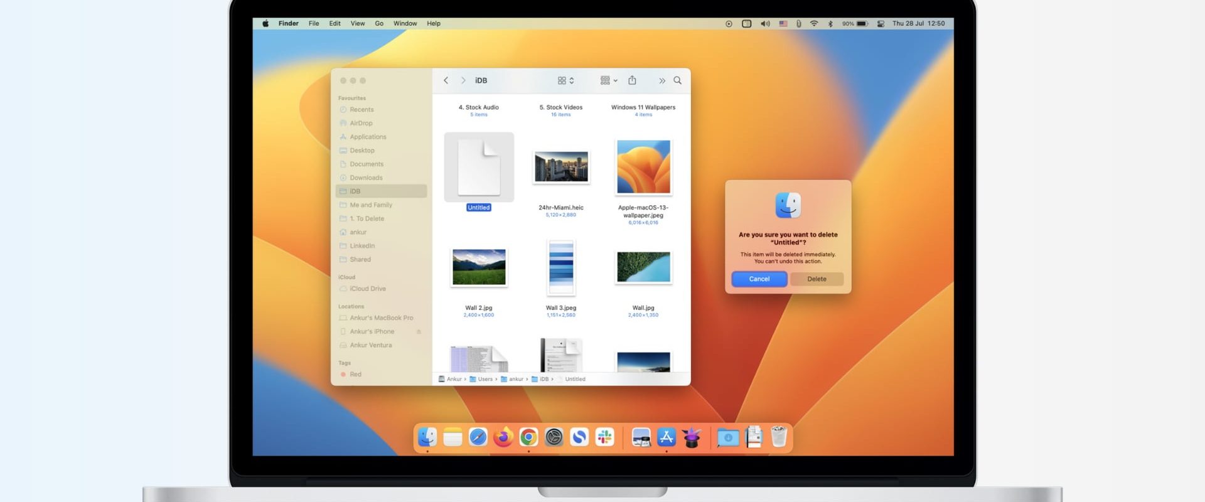Open System Settings from the Dock
Image resolution: width=1205 pixels, height=502 pixels.
pyautogui.click(x=554, y=437)
